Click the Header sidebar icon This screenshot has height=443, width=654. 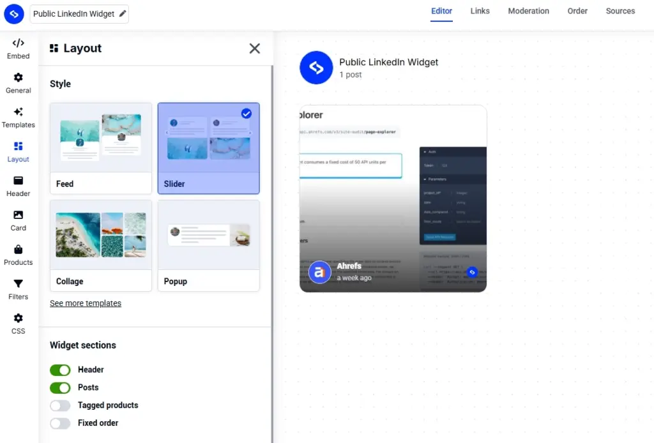(18, 186)
